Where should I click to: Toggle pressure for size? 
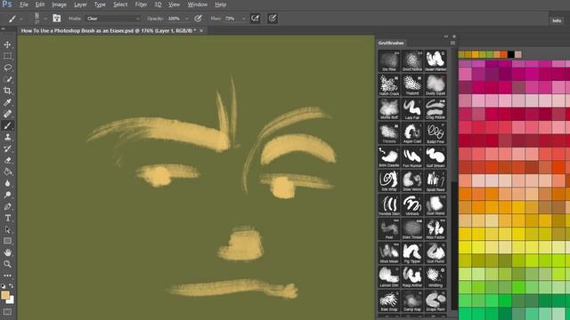[273, 18]
